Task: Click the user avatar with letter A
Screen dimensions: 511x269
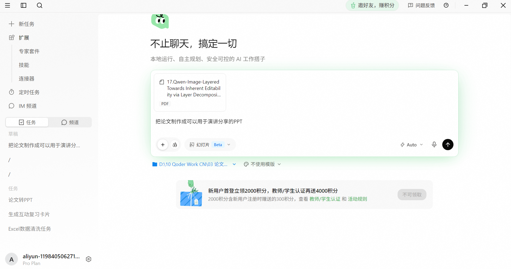Action: (x=12, y=259)
